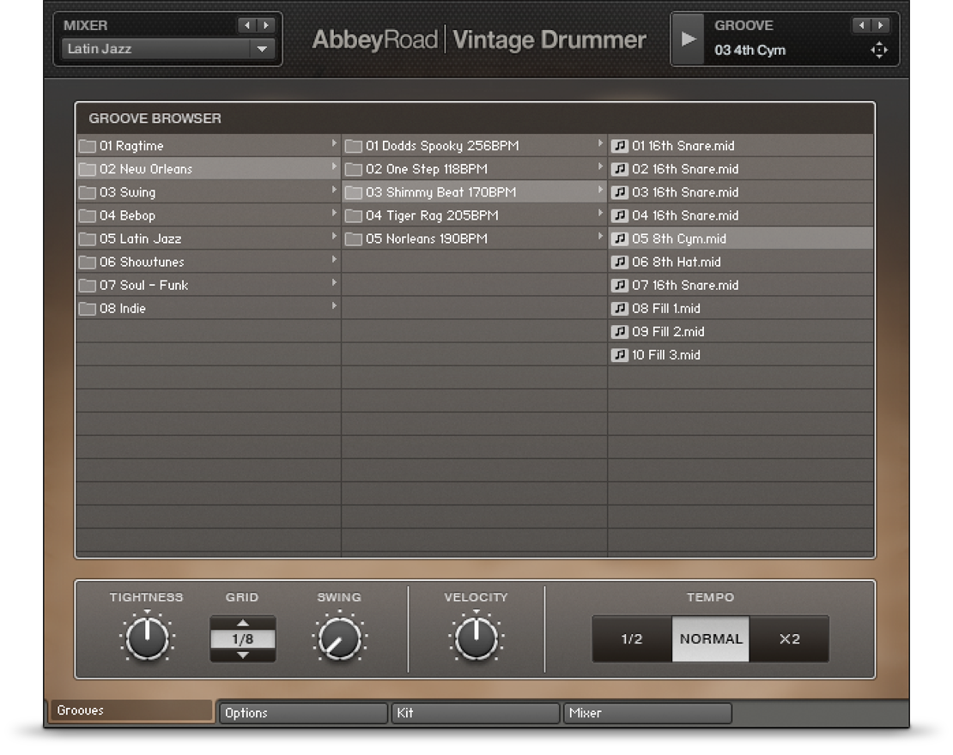Screen dimensions: 953x755
Task: Click MIDI icon of 09 Fill 2.mid
Action: pyautogui.click(x=619, y=332)
